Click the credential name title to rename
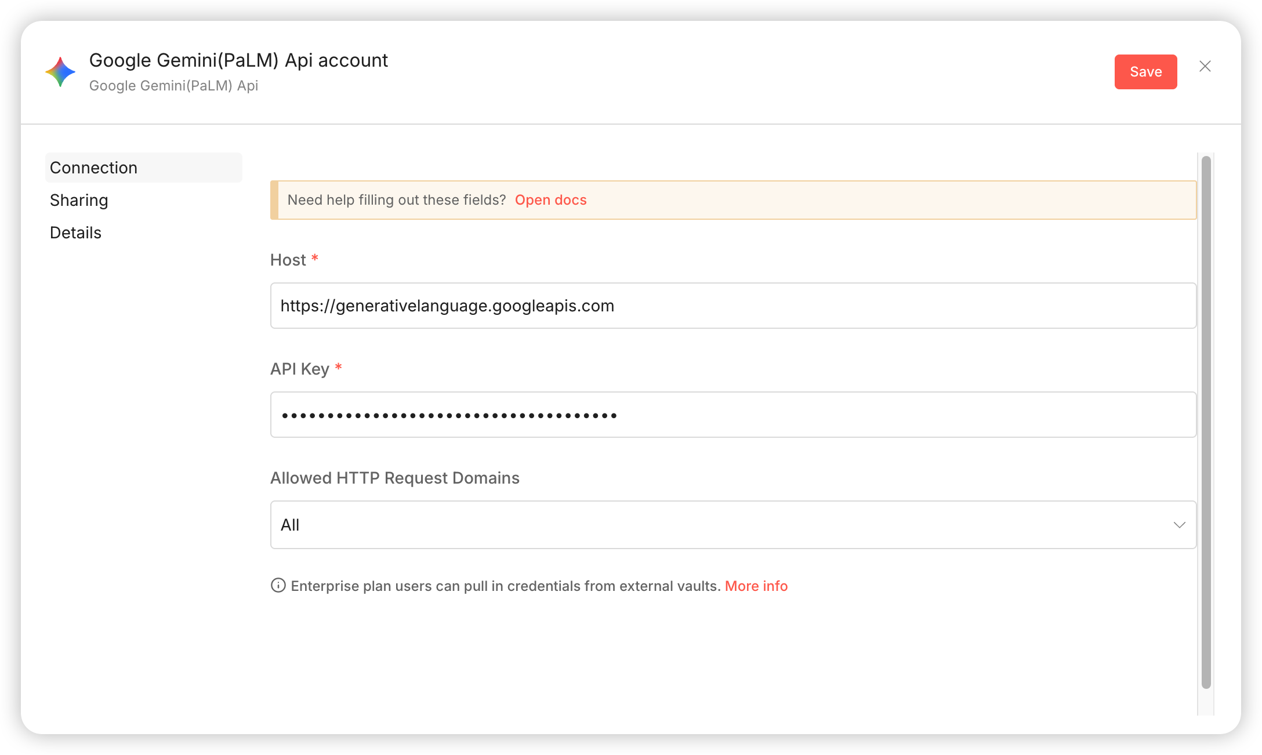This screenshot has height=755, width=1262. pyautogui.click(x=238, y=60)
